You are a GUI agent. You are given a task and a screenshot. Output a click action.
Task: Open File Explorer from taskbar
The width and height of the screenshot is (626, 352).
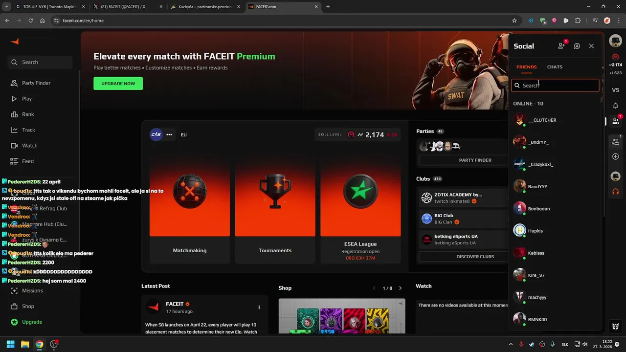coord(25,344)
